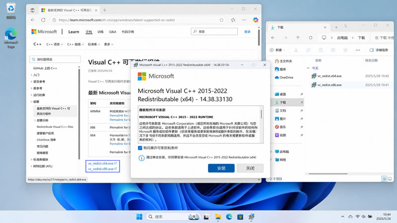Add a new tab in Explorer
Viewport: 397px width, 223px height.
336,27
